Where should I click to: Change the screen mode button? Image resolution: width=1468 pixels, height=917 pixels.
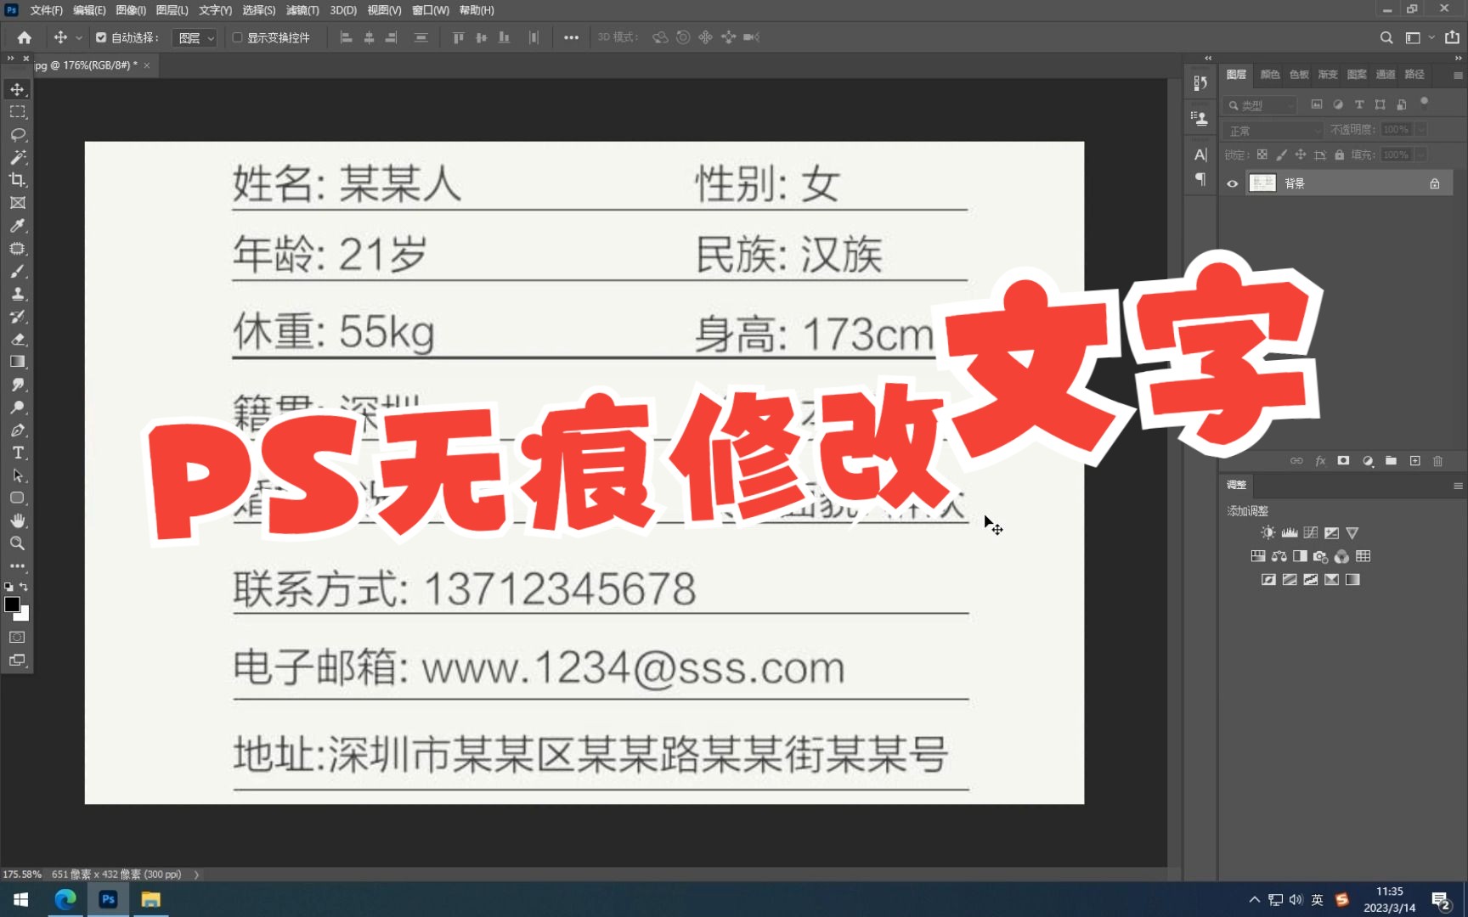17,660
